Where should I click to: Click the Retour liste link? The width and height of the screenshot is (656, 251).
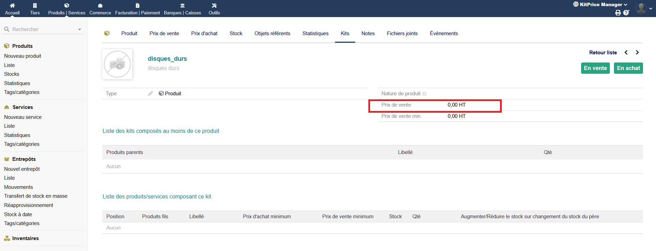click(x=603, y=53)
